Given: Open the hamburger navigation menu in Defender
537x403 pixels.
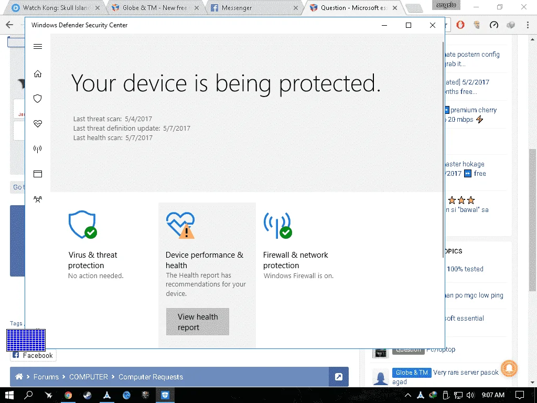Looking at the screenshot, I should coord(38,47).
